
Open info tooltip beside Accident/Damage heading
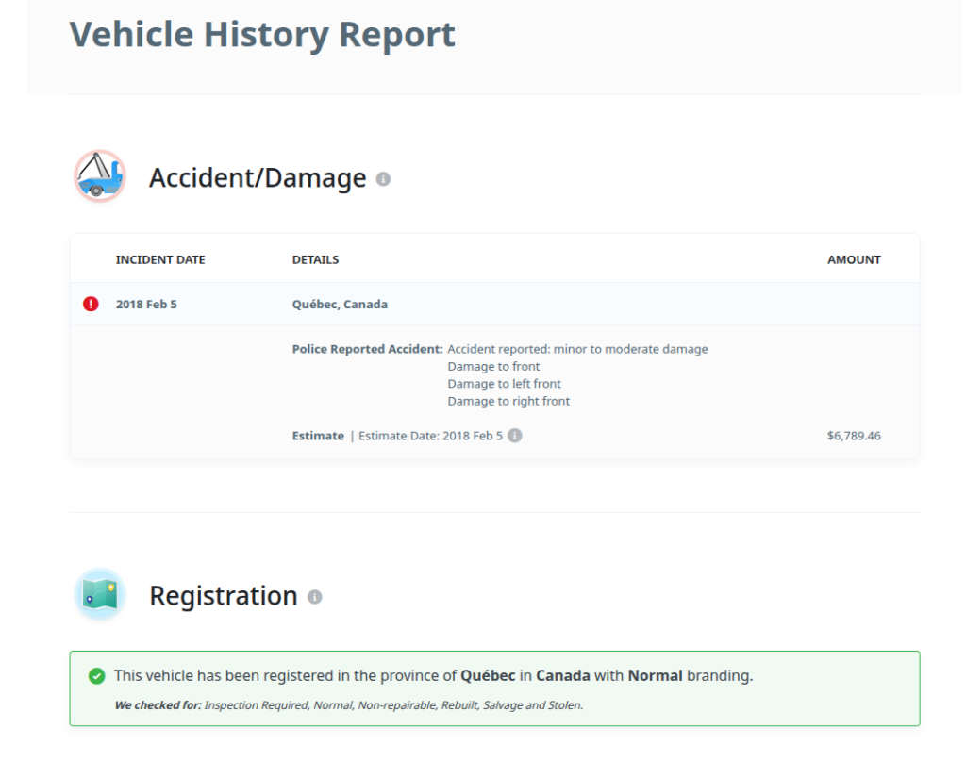(383, 179)
